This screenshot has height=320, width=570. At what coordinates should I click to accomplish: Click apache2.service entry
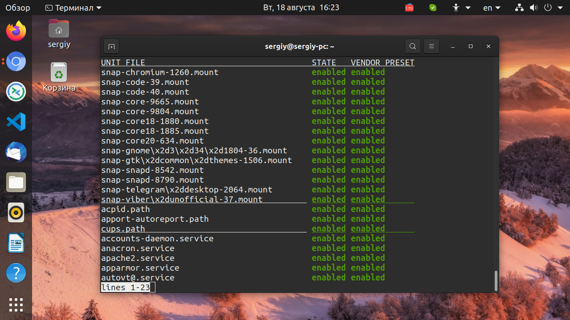tap(138, 258)
